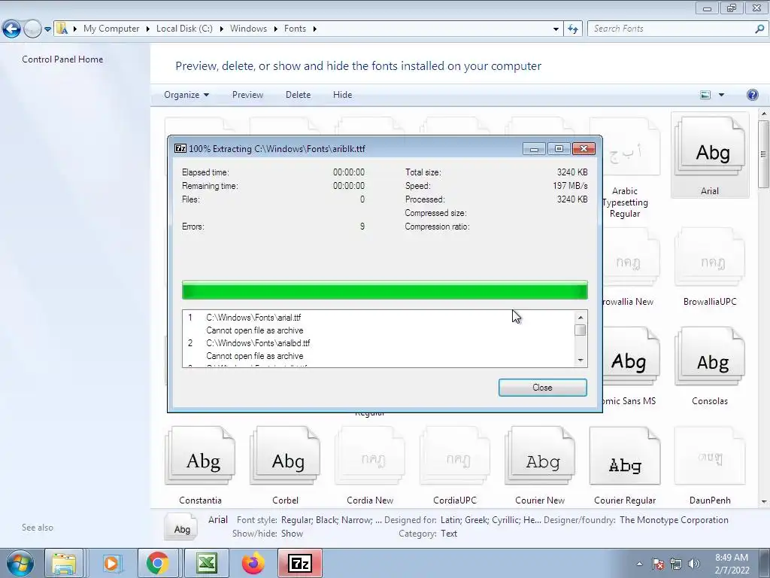Open Windows Explorer from the taskbar
The image size is (770, 578).
(65, 564)
